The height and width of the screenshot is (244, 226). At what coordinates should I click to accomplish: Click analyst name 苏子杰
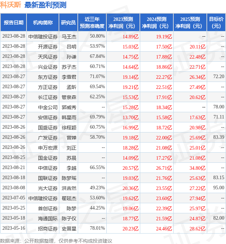(x=69, y=67)
